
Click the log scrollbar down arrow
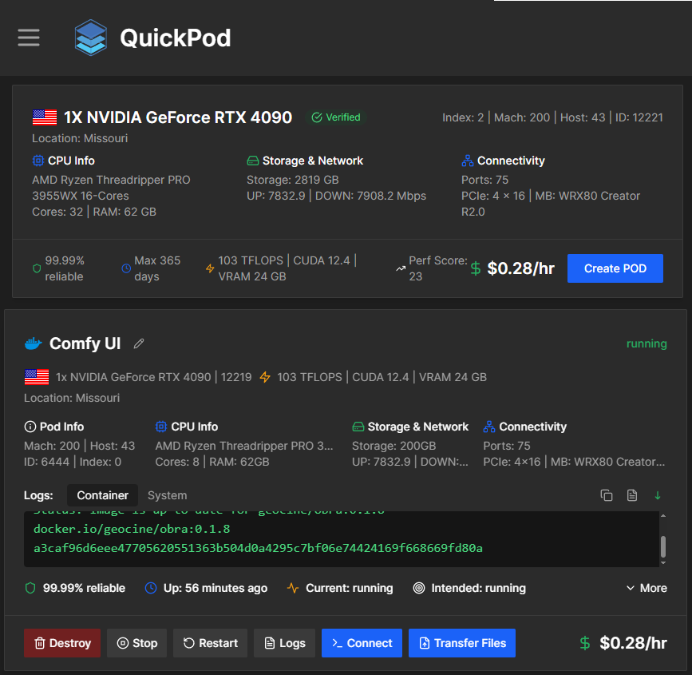point(663,563)
